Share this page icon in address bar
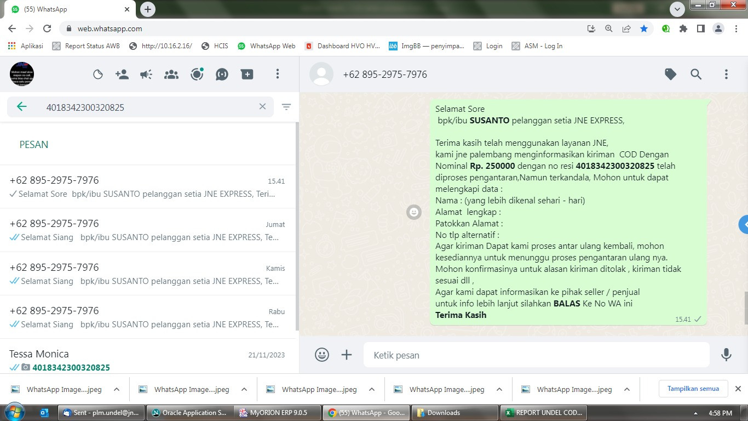This screenshot has width=748, height=421. (626, 29)
